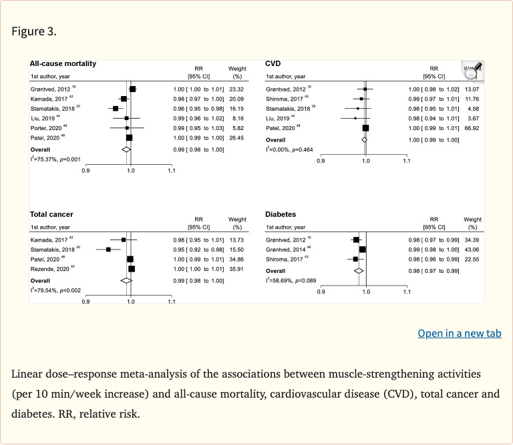Image resolution: width=513 pixels, height=445 pixels.
Task: Click the Diabetes overall diamond marker
Action: pyautogui.click(x=359, y=271)
